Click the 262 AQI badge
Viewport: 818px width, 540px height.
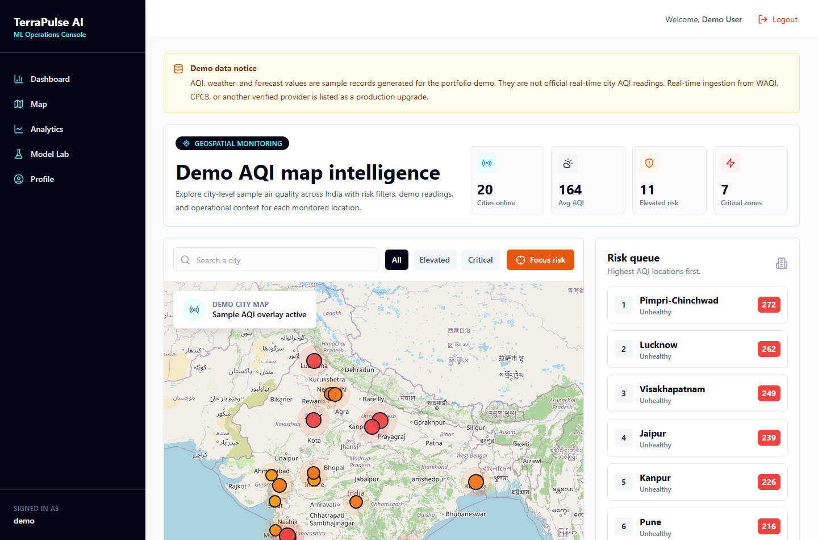coord(769,349)
